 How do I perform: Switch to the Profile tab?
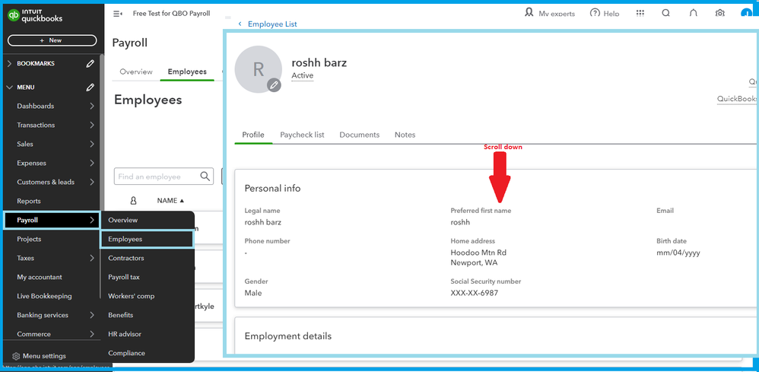(x=253, y=135)
